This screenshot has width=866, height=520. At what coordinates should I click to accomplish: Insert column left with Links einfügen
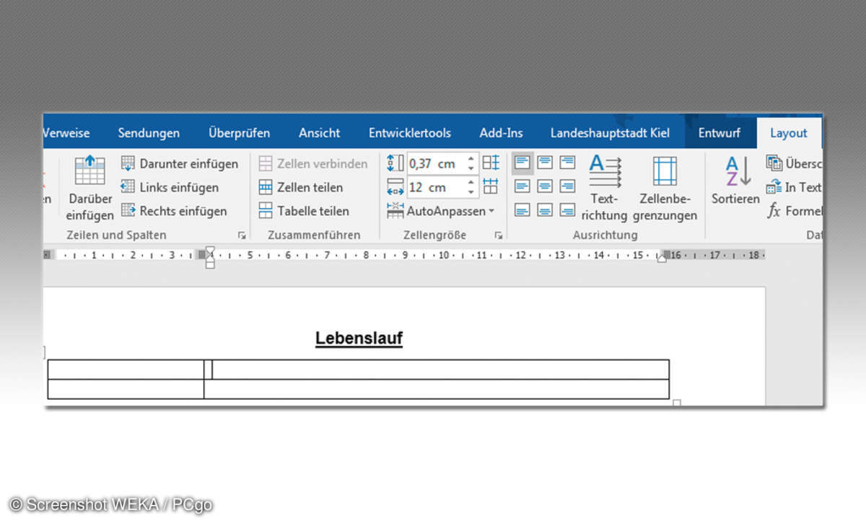(170, 187)
